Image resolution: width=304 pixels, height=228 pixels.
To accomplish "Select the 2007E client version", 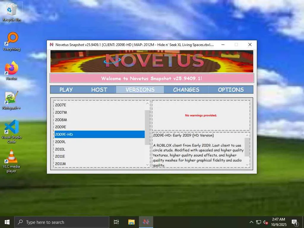I will point(100,105).
